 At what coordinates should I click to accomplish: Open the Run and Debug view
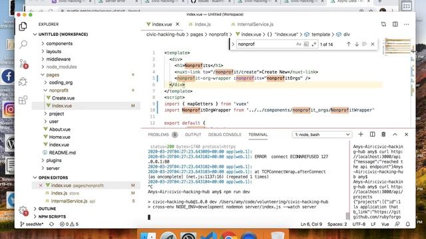(x=23, y=82)
